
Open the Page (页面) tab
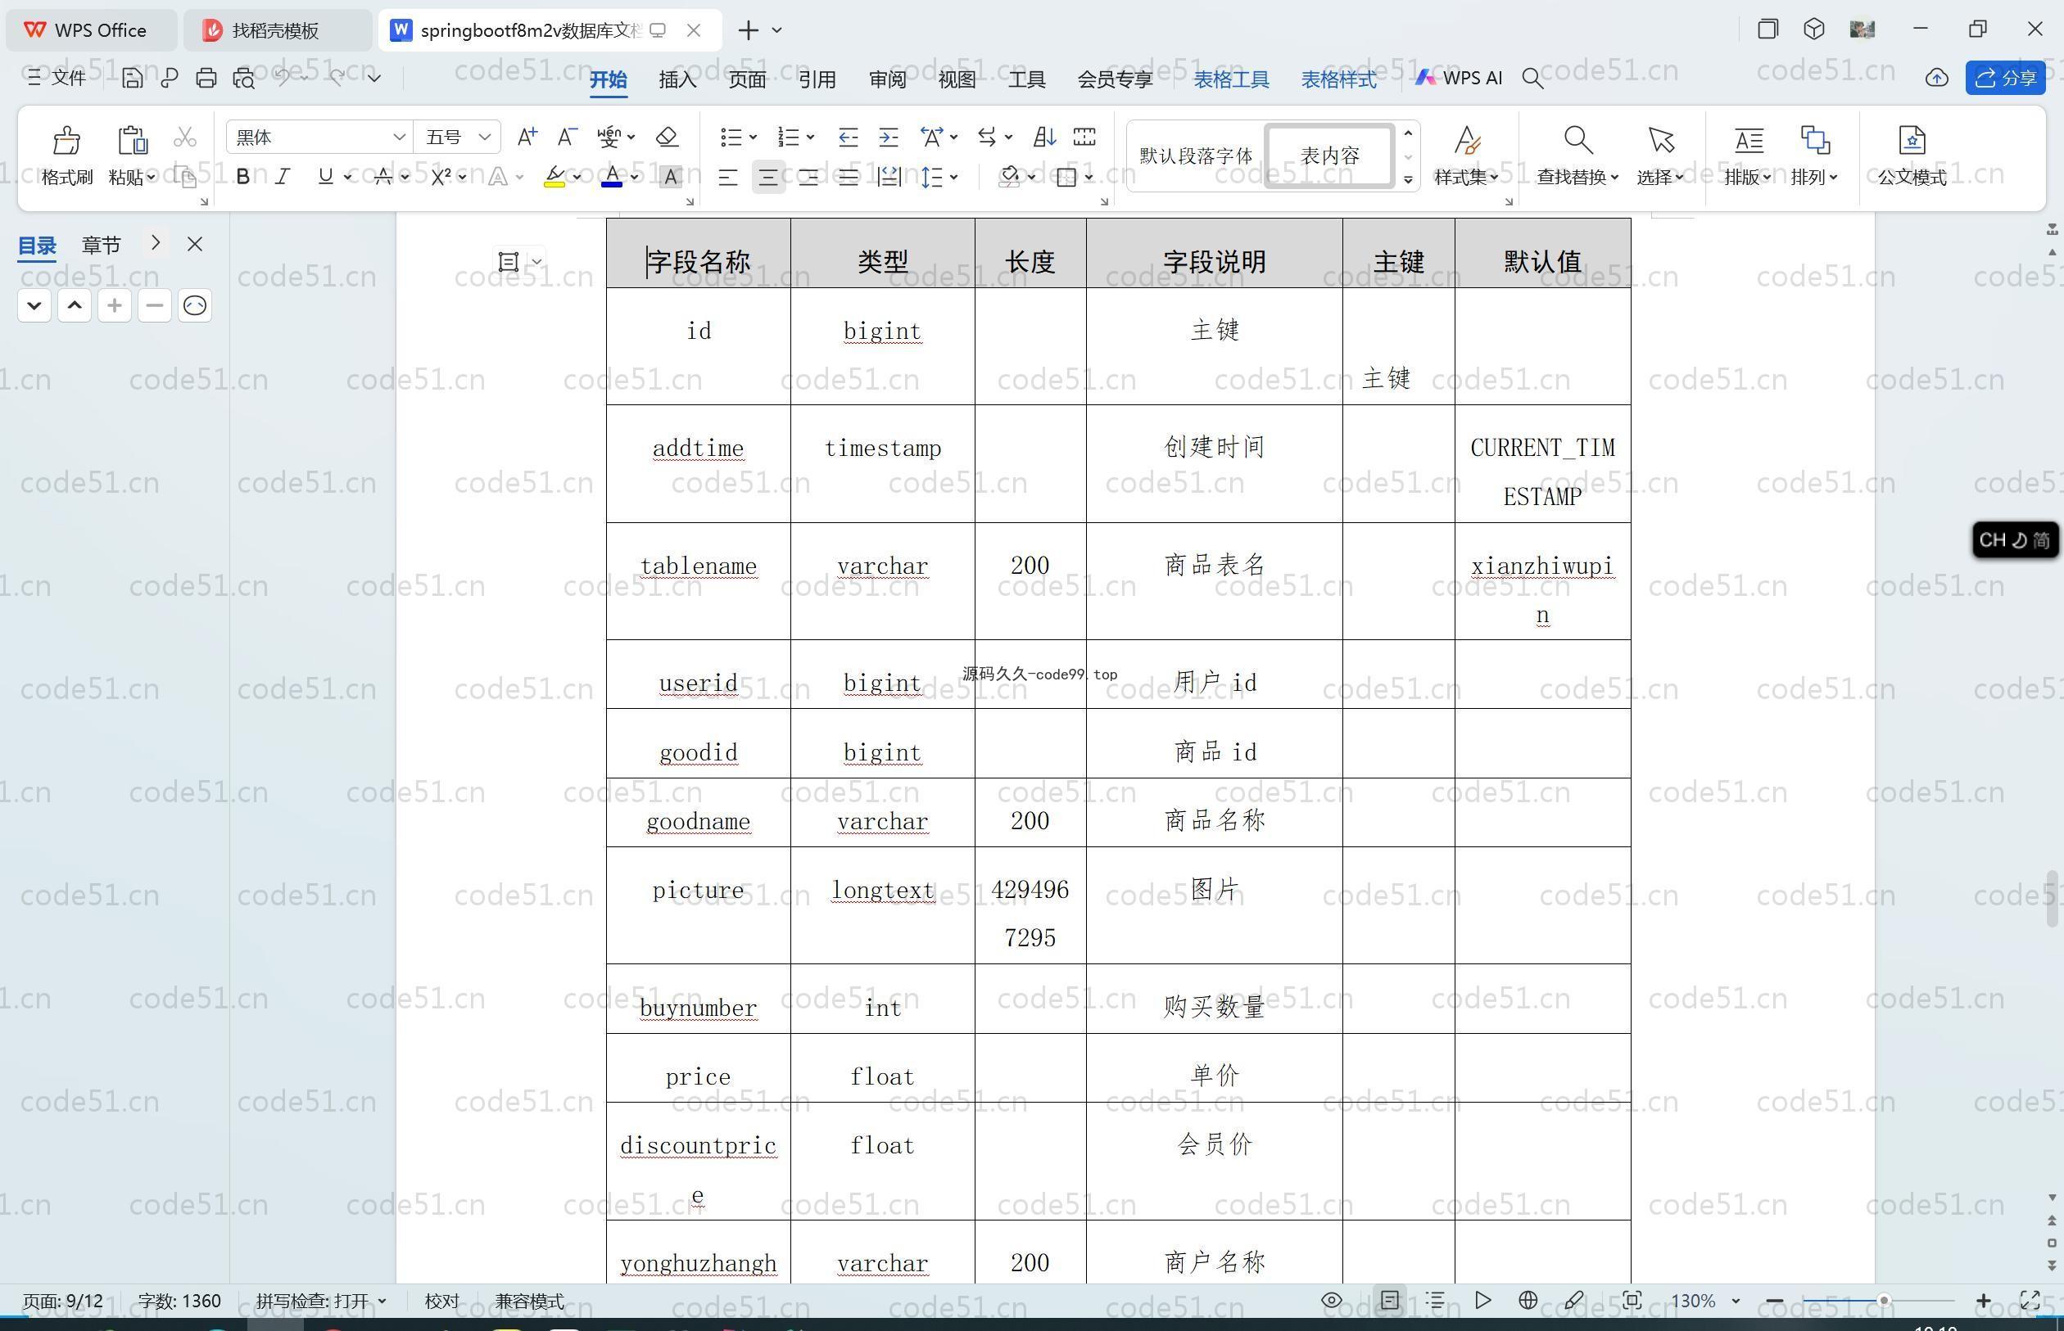tap(747, 79)
